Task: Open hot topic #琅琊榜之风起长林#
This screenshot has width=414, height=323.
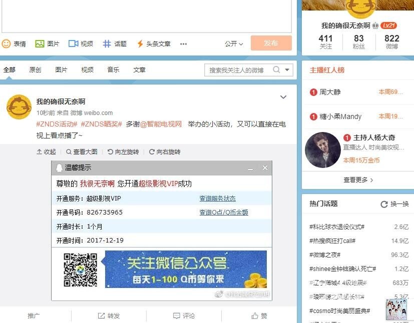Action: tap(337, 297)
